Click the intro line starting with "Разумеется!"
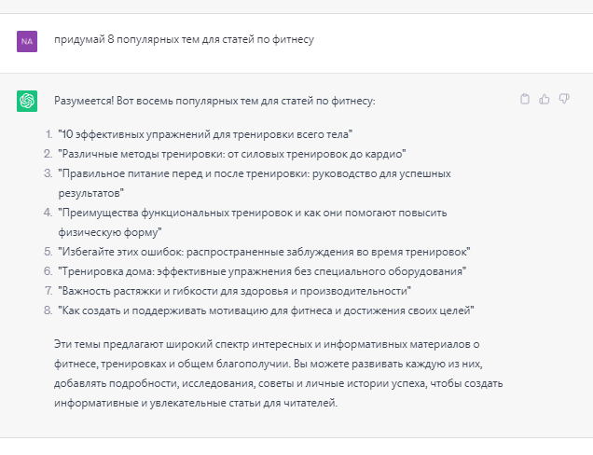 214,101
